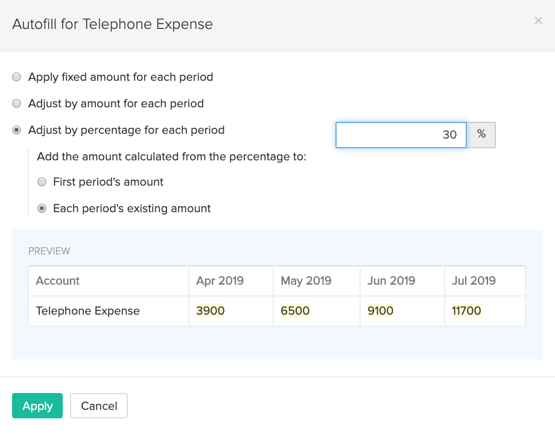
Task: Click the Jul 2019 column header
Action: [474, 281]
